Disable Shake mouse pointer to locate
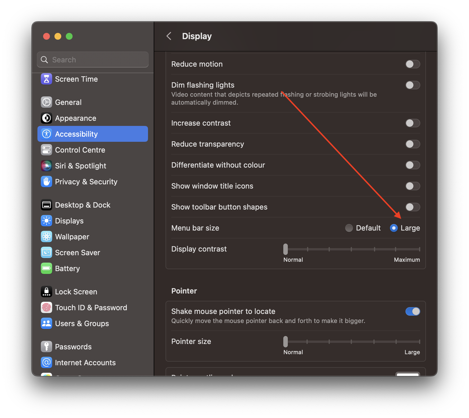 (412, 311)
